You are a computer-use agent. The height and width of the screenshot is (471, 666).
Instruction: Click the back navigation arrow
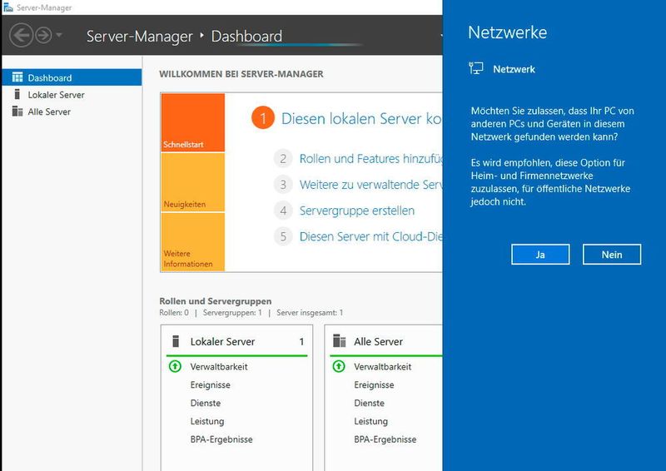pos(21,35)
